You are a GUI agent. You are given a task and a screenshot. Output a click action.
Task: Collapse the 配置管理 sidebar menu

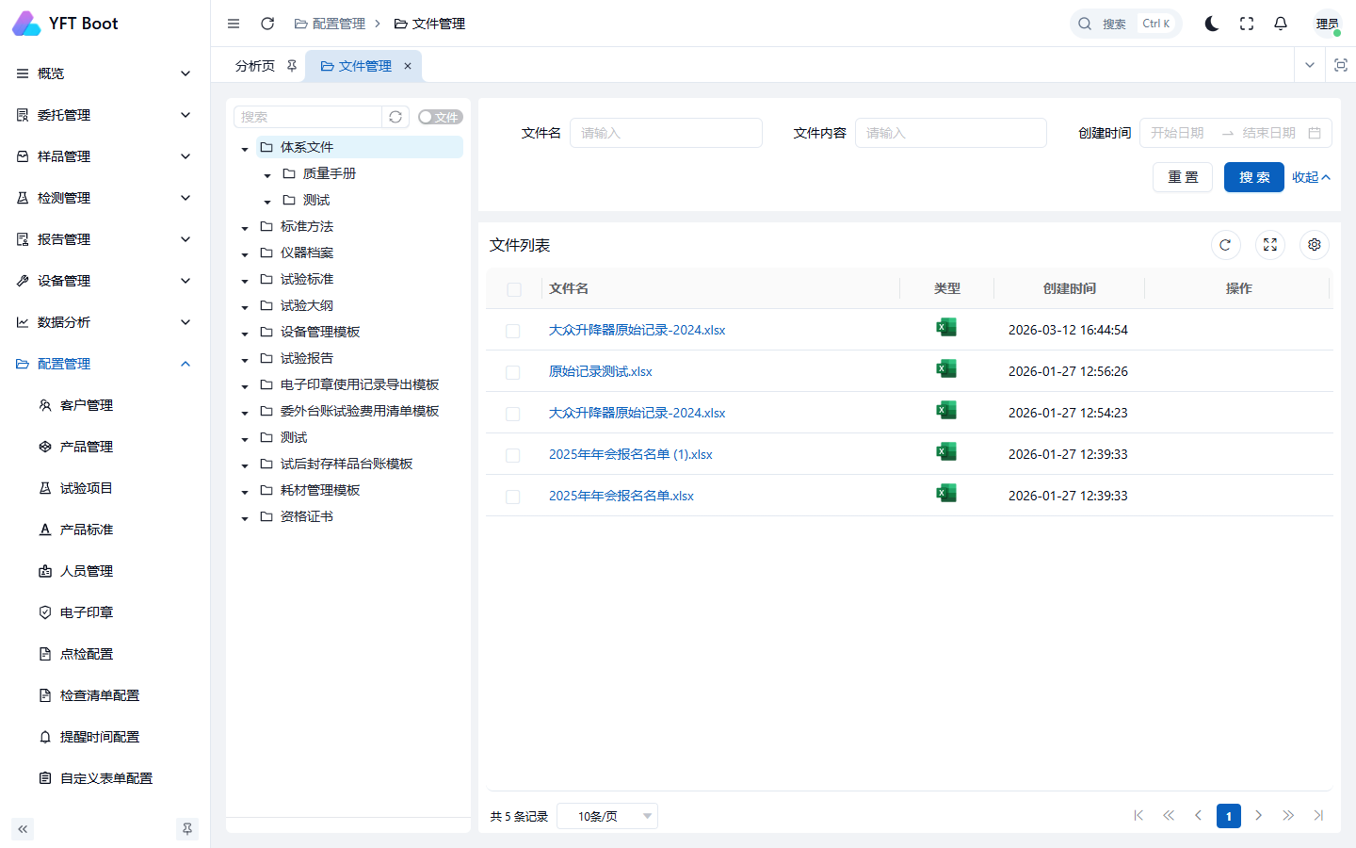[x=105, y=364]
